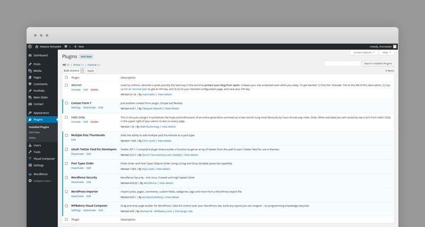425x227 pixels.
Task: Open the Add New submenu item under Plugins
Action: click(x=34, y=132)
